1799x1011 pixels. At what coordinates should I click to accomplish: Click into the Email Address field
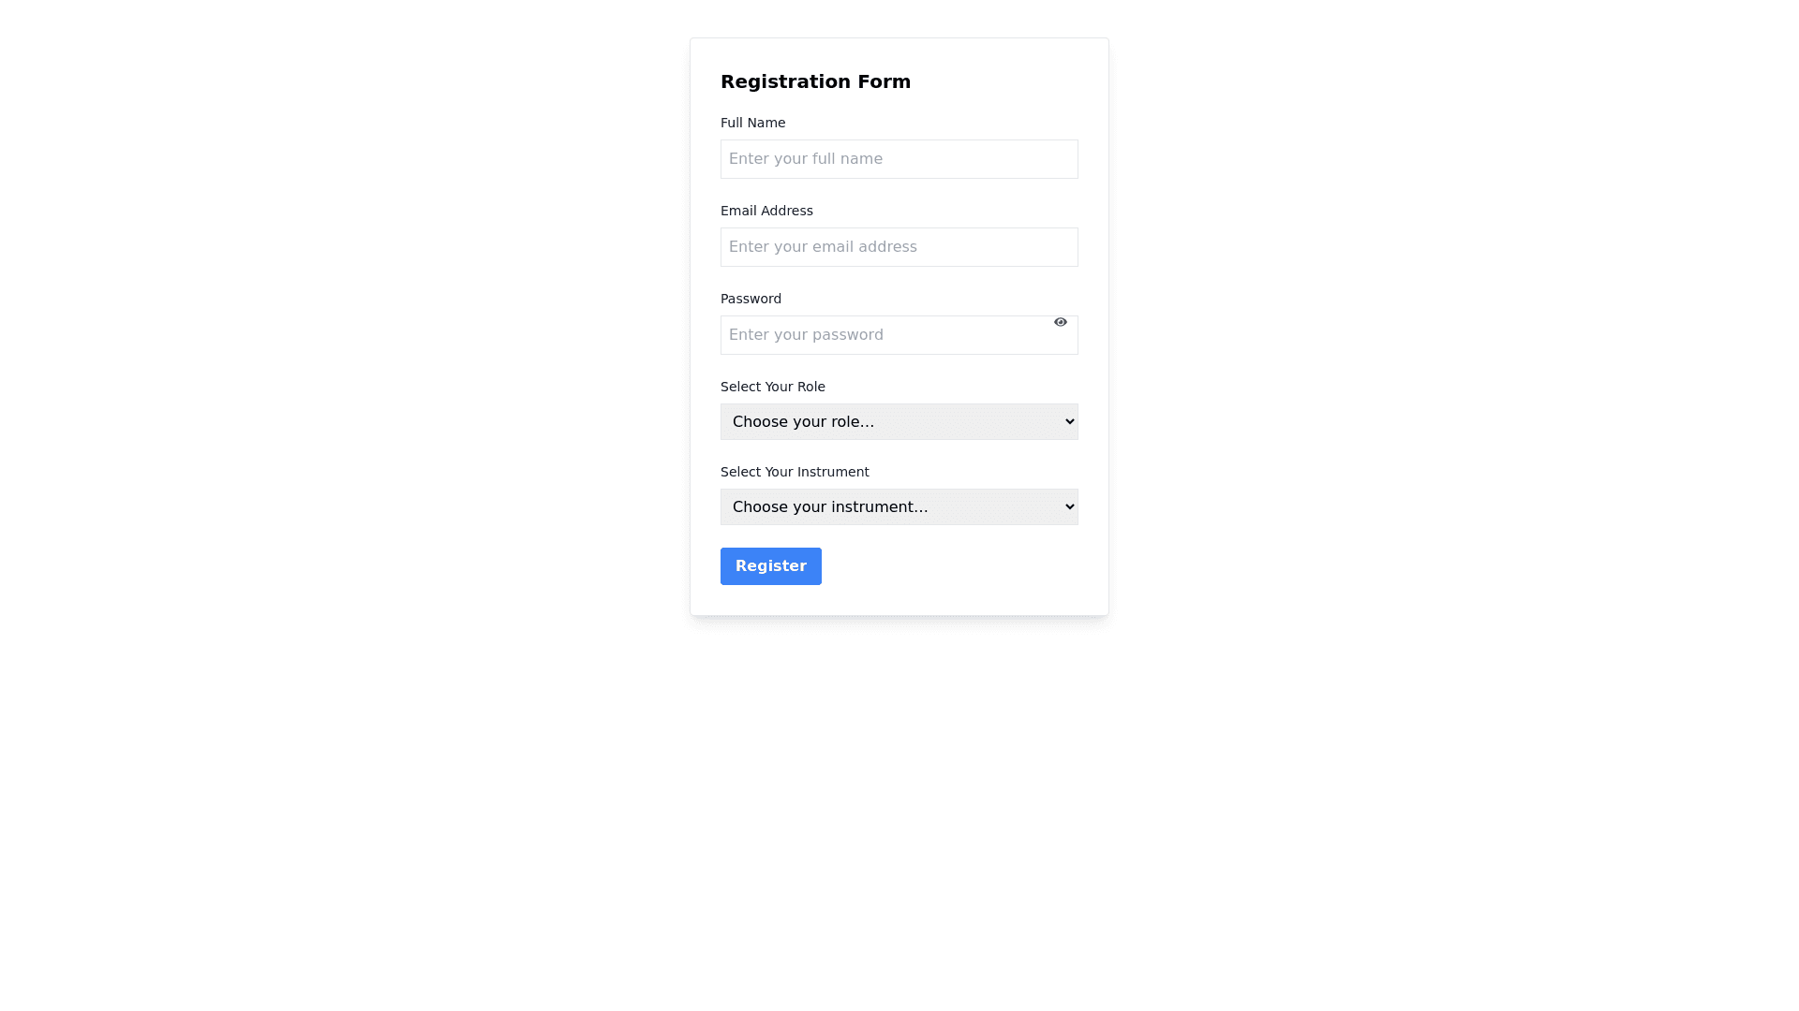899,247
